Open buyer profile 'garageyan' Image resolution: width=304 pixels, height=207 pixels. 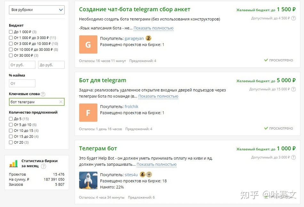[134, 38]
